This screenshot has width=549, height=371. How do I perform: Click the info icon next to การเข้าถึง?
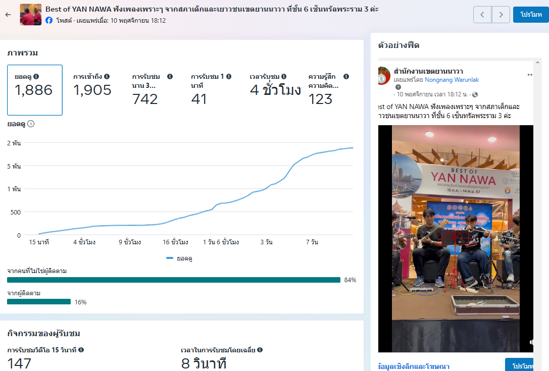tap(107, 76)
